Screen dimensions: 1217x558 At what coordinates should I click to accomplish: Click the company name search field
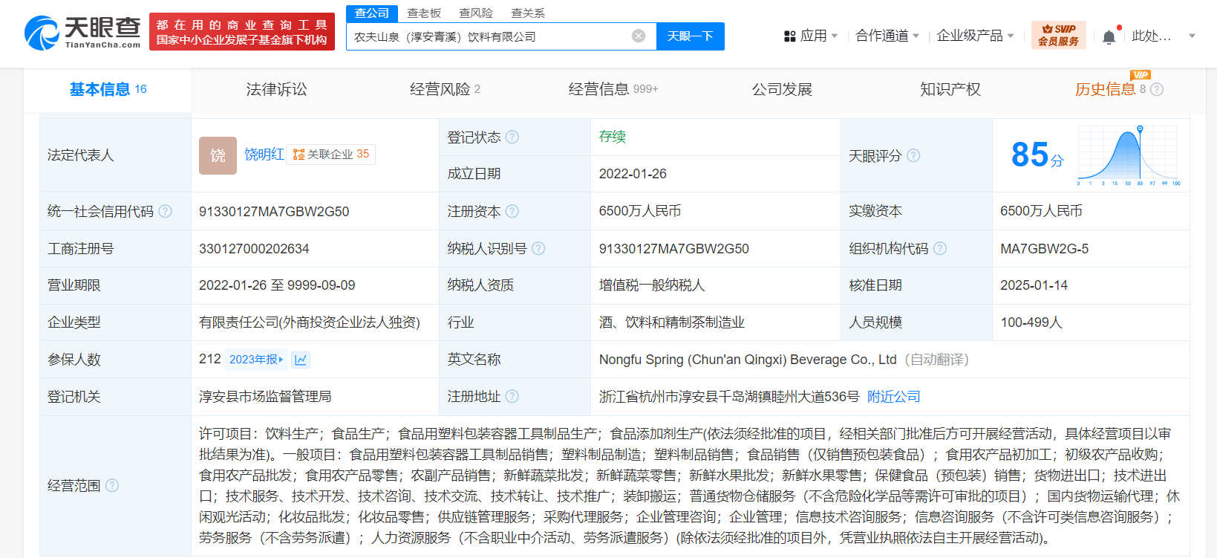click(490, 36)
